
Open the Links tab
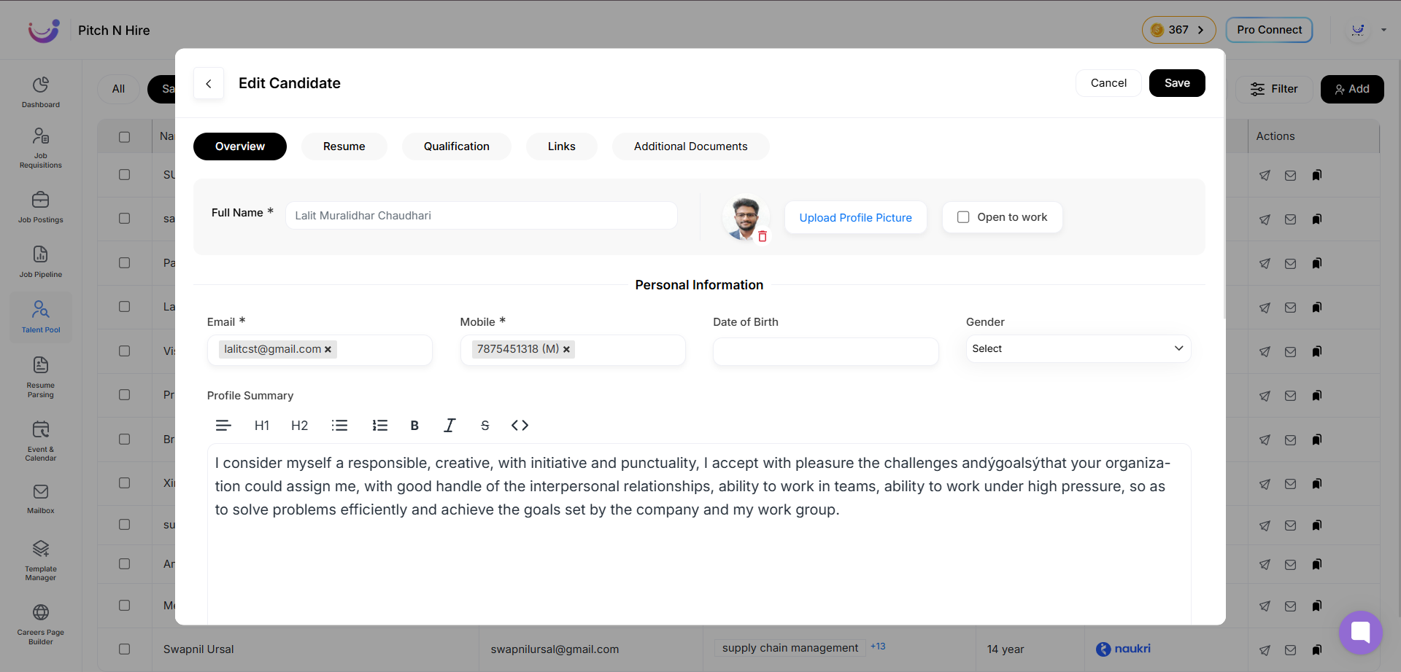(562, 146)
